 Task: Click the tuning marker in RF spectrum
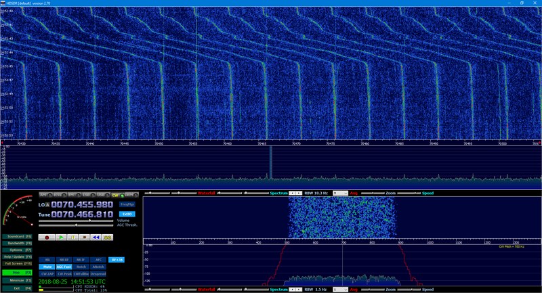[270, 162]
